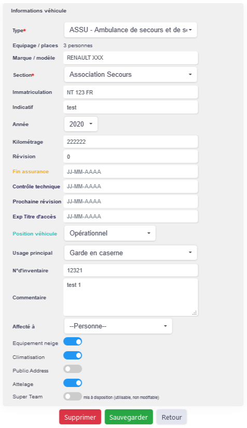The image size is (247, 428).
Task: Click inside the Commentaire text area
Action: coord(130,297)
